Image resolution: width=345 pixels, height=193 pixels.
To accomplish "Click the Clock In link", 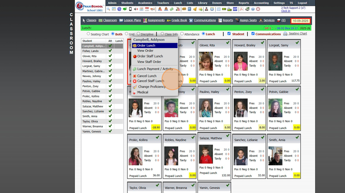I will tap(286, 11).
